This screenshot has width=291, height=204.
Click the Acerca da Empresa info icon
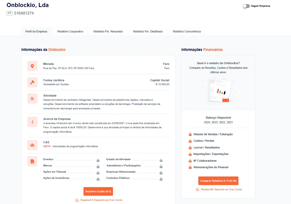32,122
